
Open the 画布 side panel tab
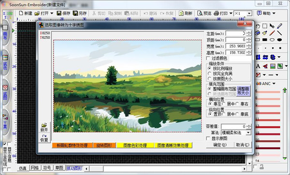coord(5,33)
